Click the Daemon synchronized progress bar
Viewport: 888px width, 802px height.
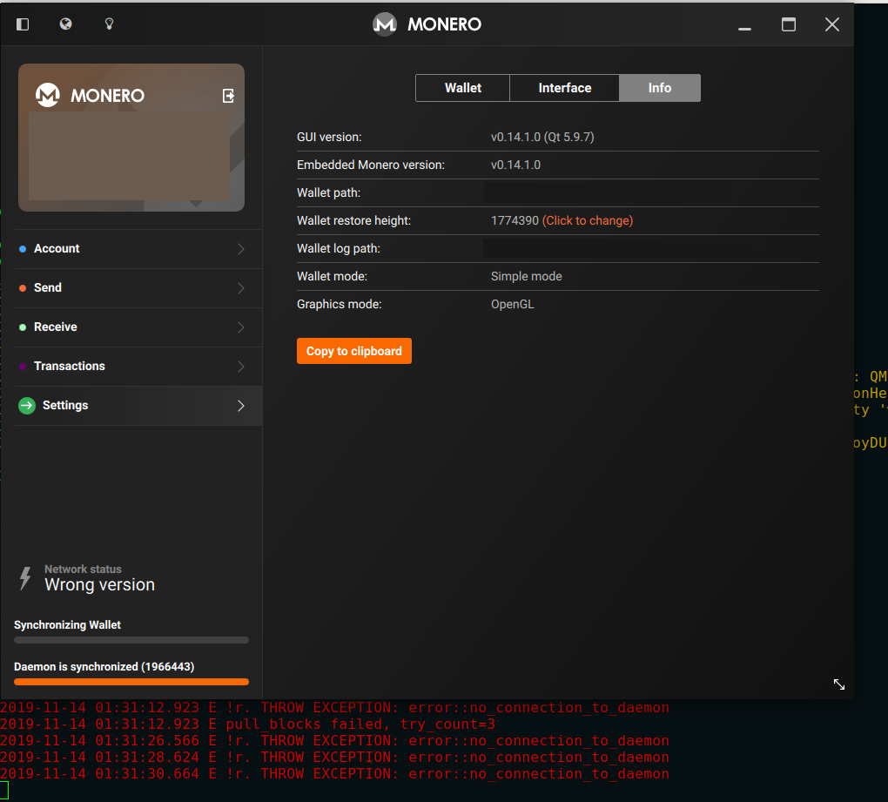coord(131,682)
